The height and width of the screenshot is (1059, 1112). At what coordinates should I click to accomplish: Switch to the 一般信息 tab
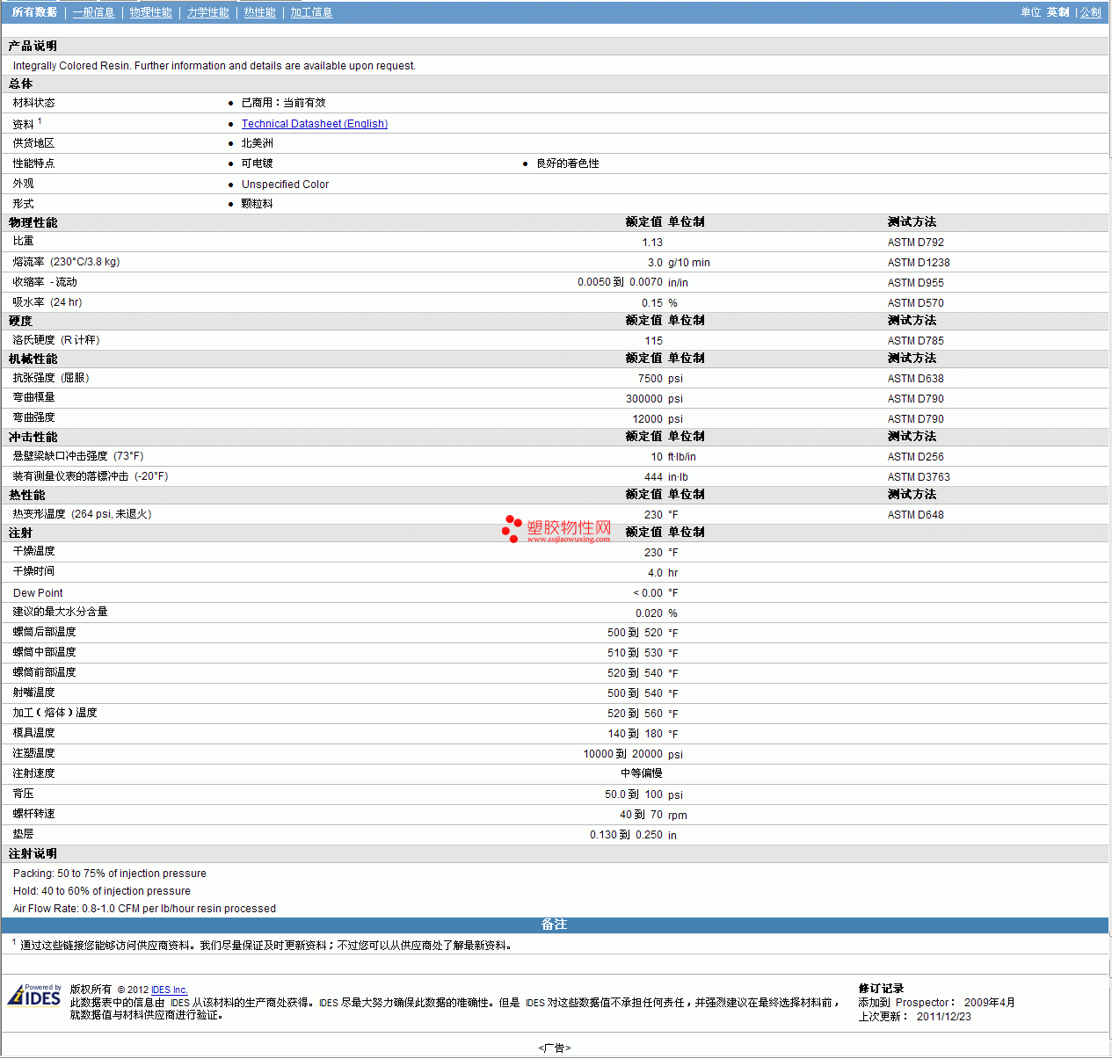(x=93, y=12)
